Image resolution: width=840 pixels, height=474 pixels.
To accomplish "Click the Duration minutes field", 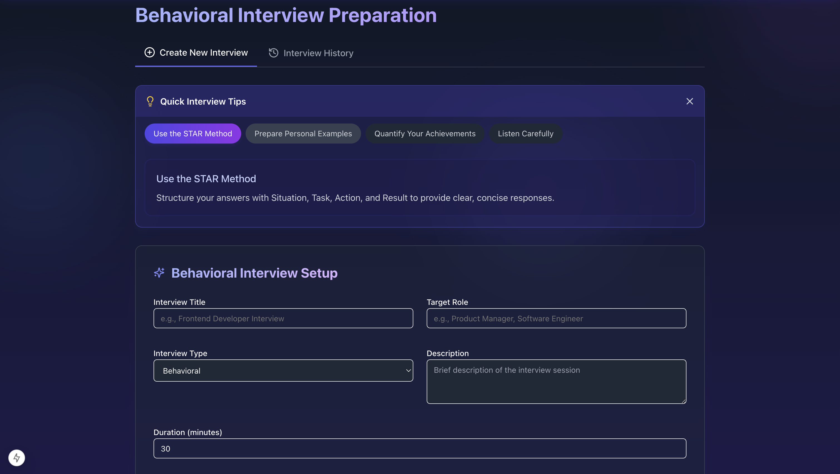I will [420, 449].
